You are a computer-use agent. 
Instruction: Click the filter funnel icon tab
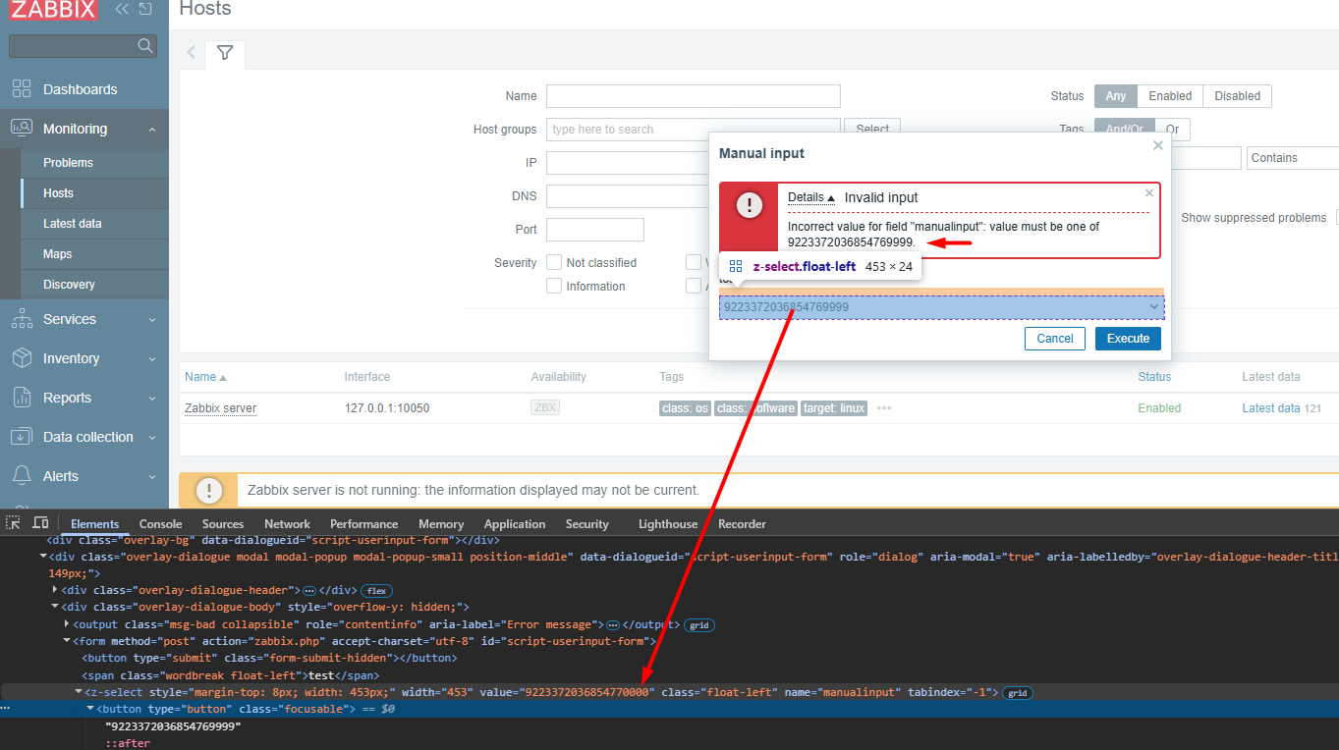point(225,53)
